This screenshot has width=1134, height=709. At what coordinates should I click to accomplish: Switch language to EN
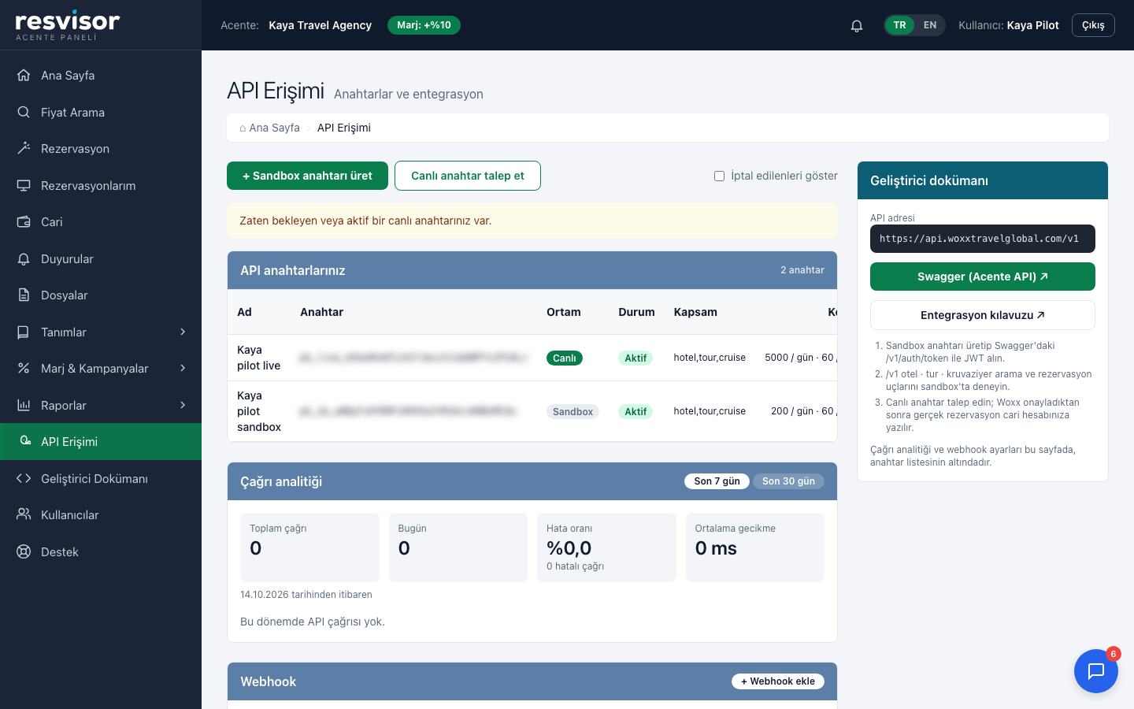(930, 25)
